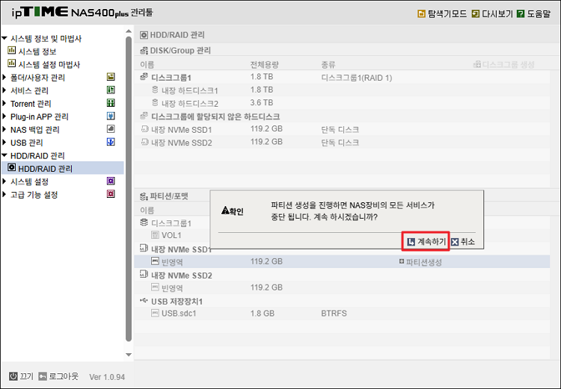Expand the 고급 기능 설정 node
Screen dimensions: 561x389
(x=4, y=195)
